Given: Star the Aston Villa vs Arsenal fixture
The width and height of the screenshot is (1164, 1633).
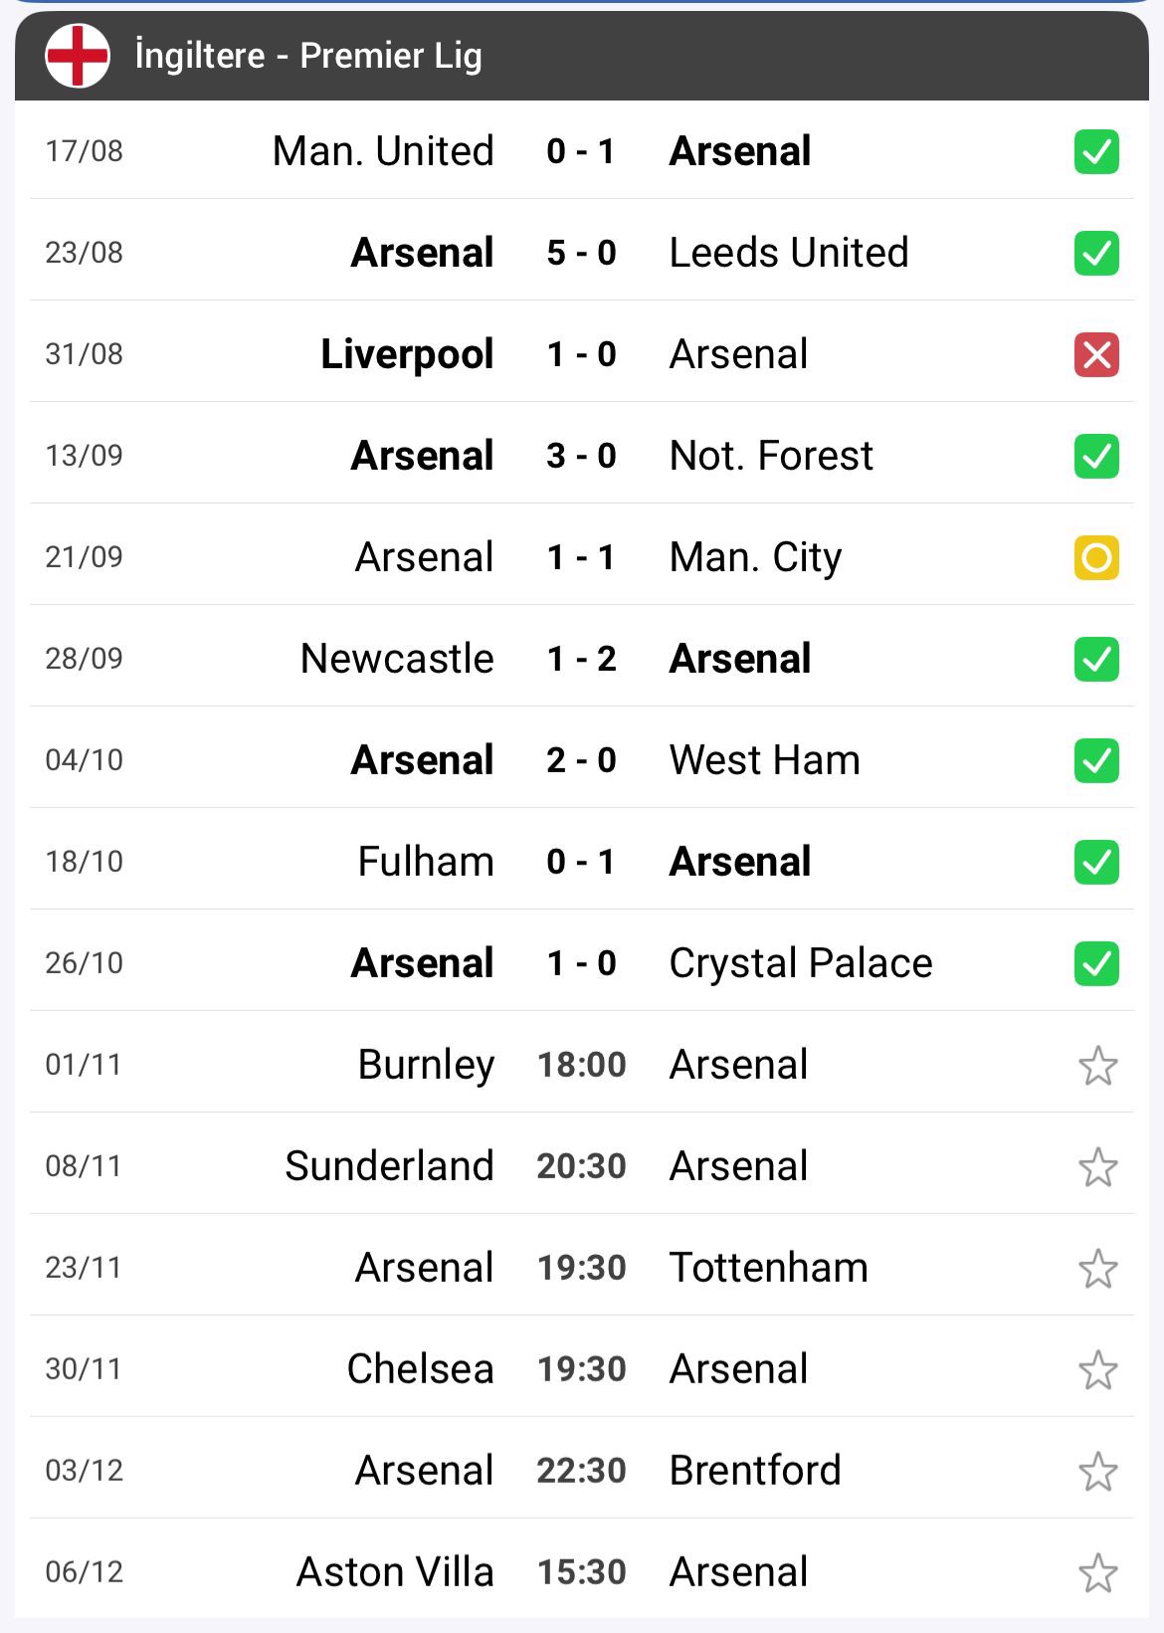Looking at the screenshot, I should pos(1097,1573).
